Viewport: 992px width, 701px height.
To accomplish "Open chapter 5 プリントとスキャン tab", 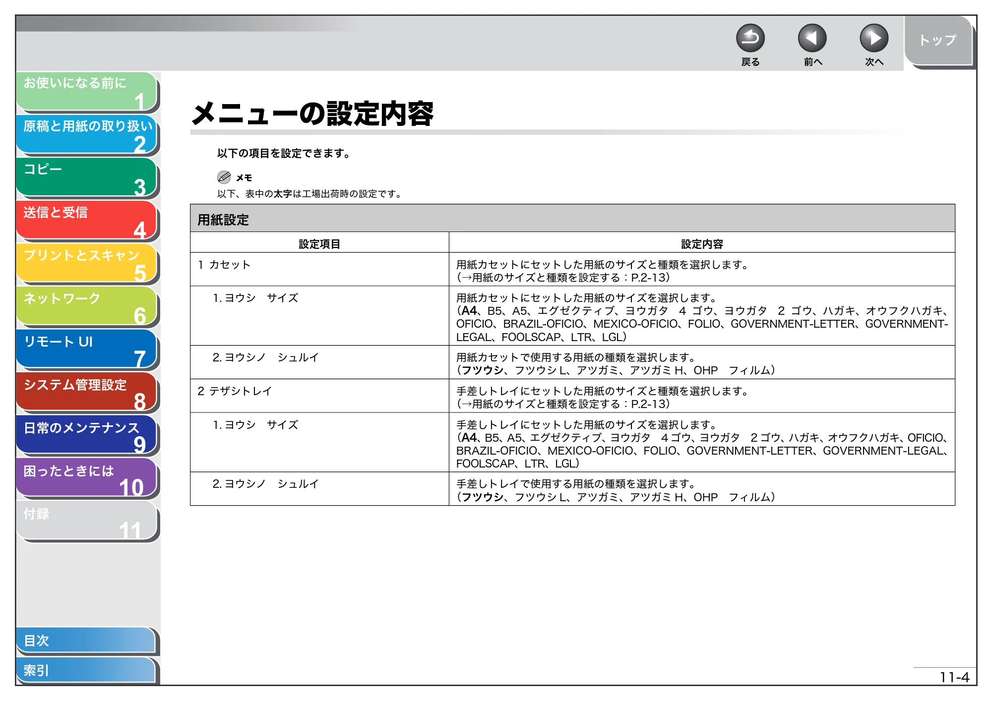I will pos(87,263).
